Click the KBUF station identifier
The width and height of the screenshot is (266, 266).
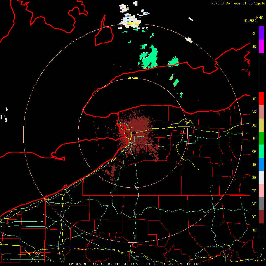tap(152, 264)
